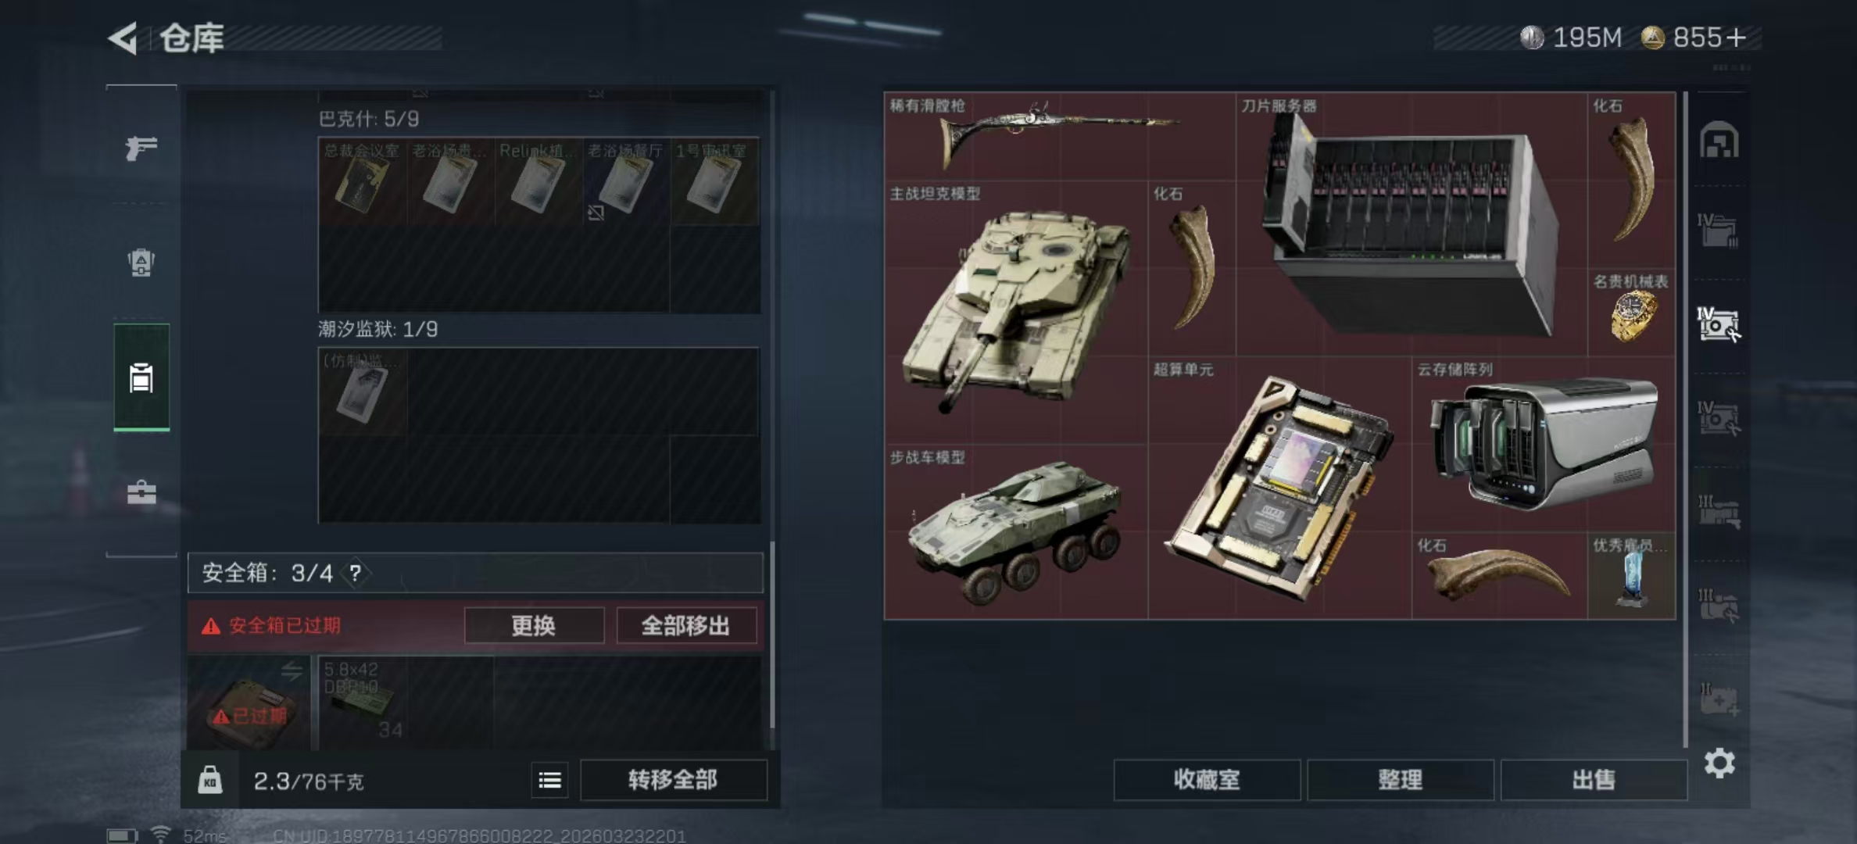Switch to the highlighted keycard container tab
Viewport: 1857px width, 844px height.
click(x=141, y=377)
